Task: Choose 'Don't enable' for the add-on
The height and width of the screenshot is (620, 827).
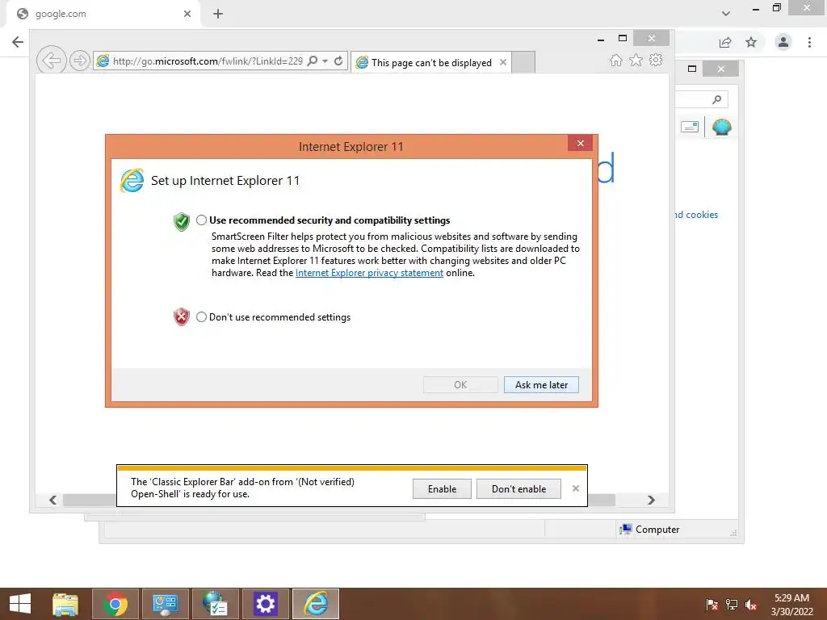Action: tap(518, 488)
